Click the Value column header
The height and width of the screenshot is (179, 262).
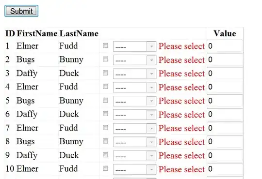click(225, 33)
